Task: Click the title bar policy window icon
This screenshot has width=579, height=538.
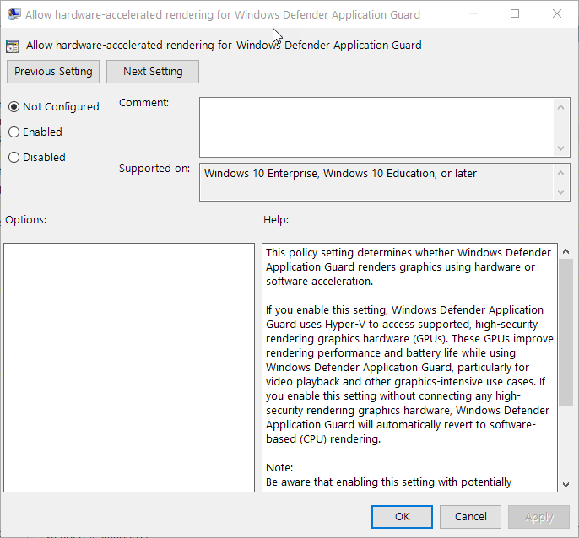Action: (14, 14)
